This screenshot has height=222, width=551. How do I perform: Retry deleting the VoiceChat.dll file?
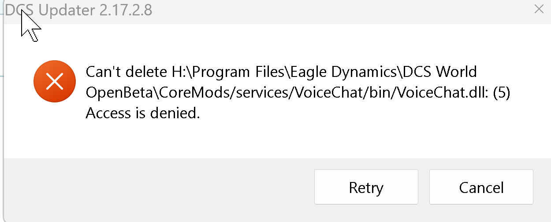pyautogui.click(x=366, y=187)
